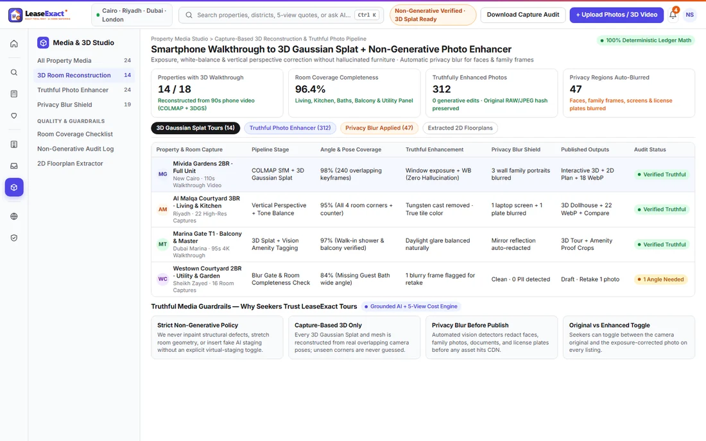Open the Home icon in the left rail
The width and height of the screenshot is (706, 441).
[x=14, y=44]
